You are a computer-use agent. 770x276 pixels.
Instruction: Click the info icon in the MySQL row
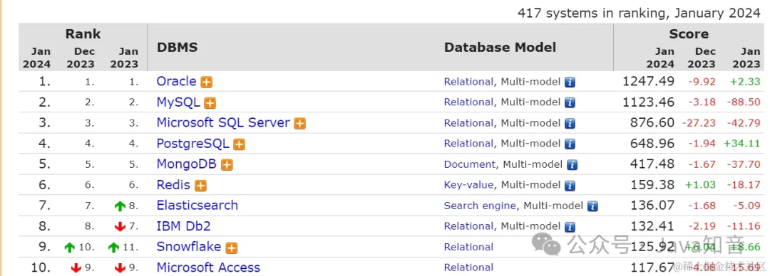(x=570, y=103)
